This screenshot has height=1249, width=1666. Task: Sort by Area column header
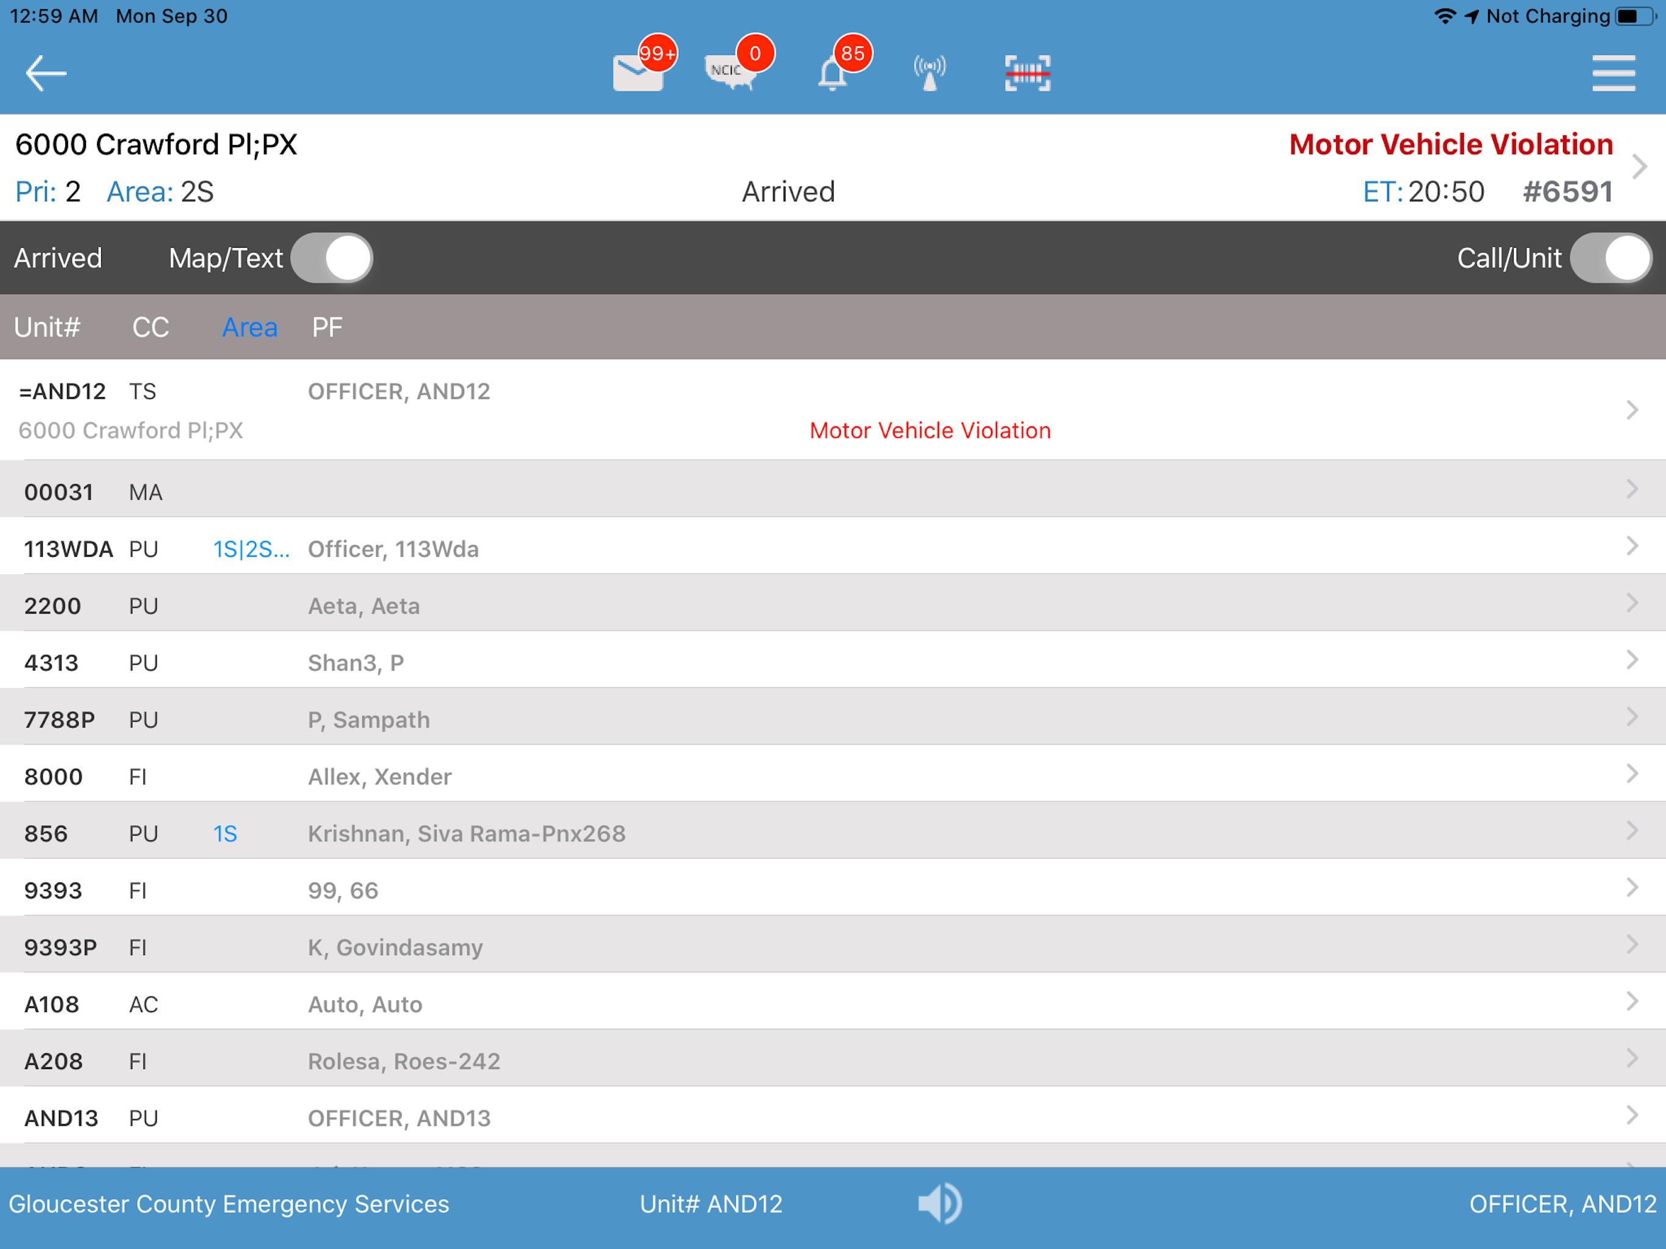point(249,327)
